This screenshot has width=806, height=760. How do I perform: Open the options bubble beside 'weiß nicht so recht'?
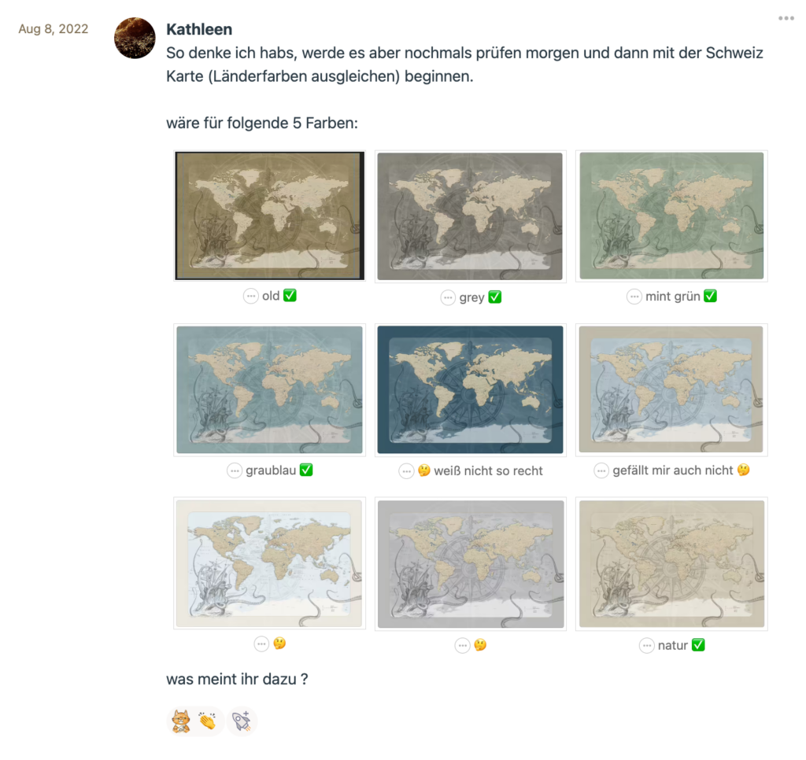point(406,470)
